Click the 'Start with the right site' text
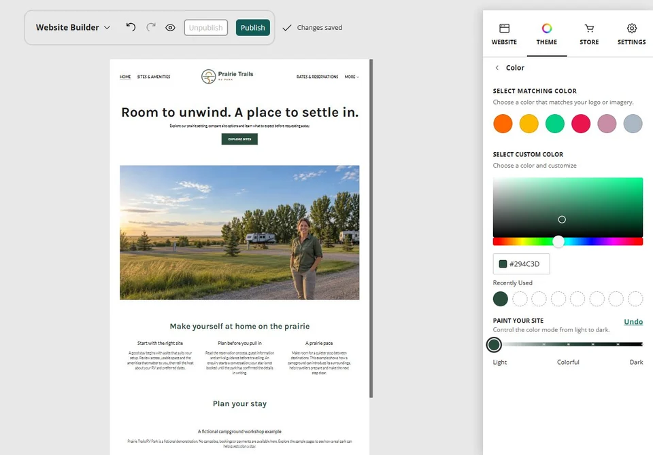Image resolution: width=653 pixels, height=455 pixels. [160, 343]
